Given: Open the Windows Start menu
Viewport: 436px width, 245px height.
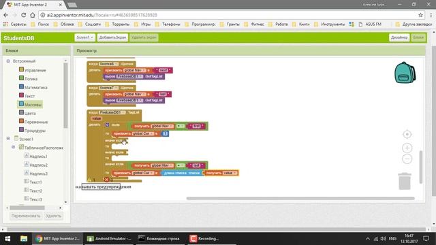Looking at the screenshot, I should tap(7, 239).
